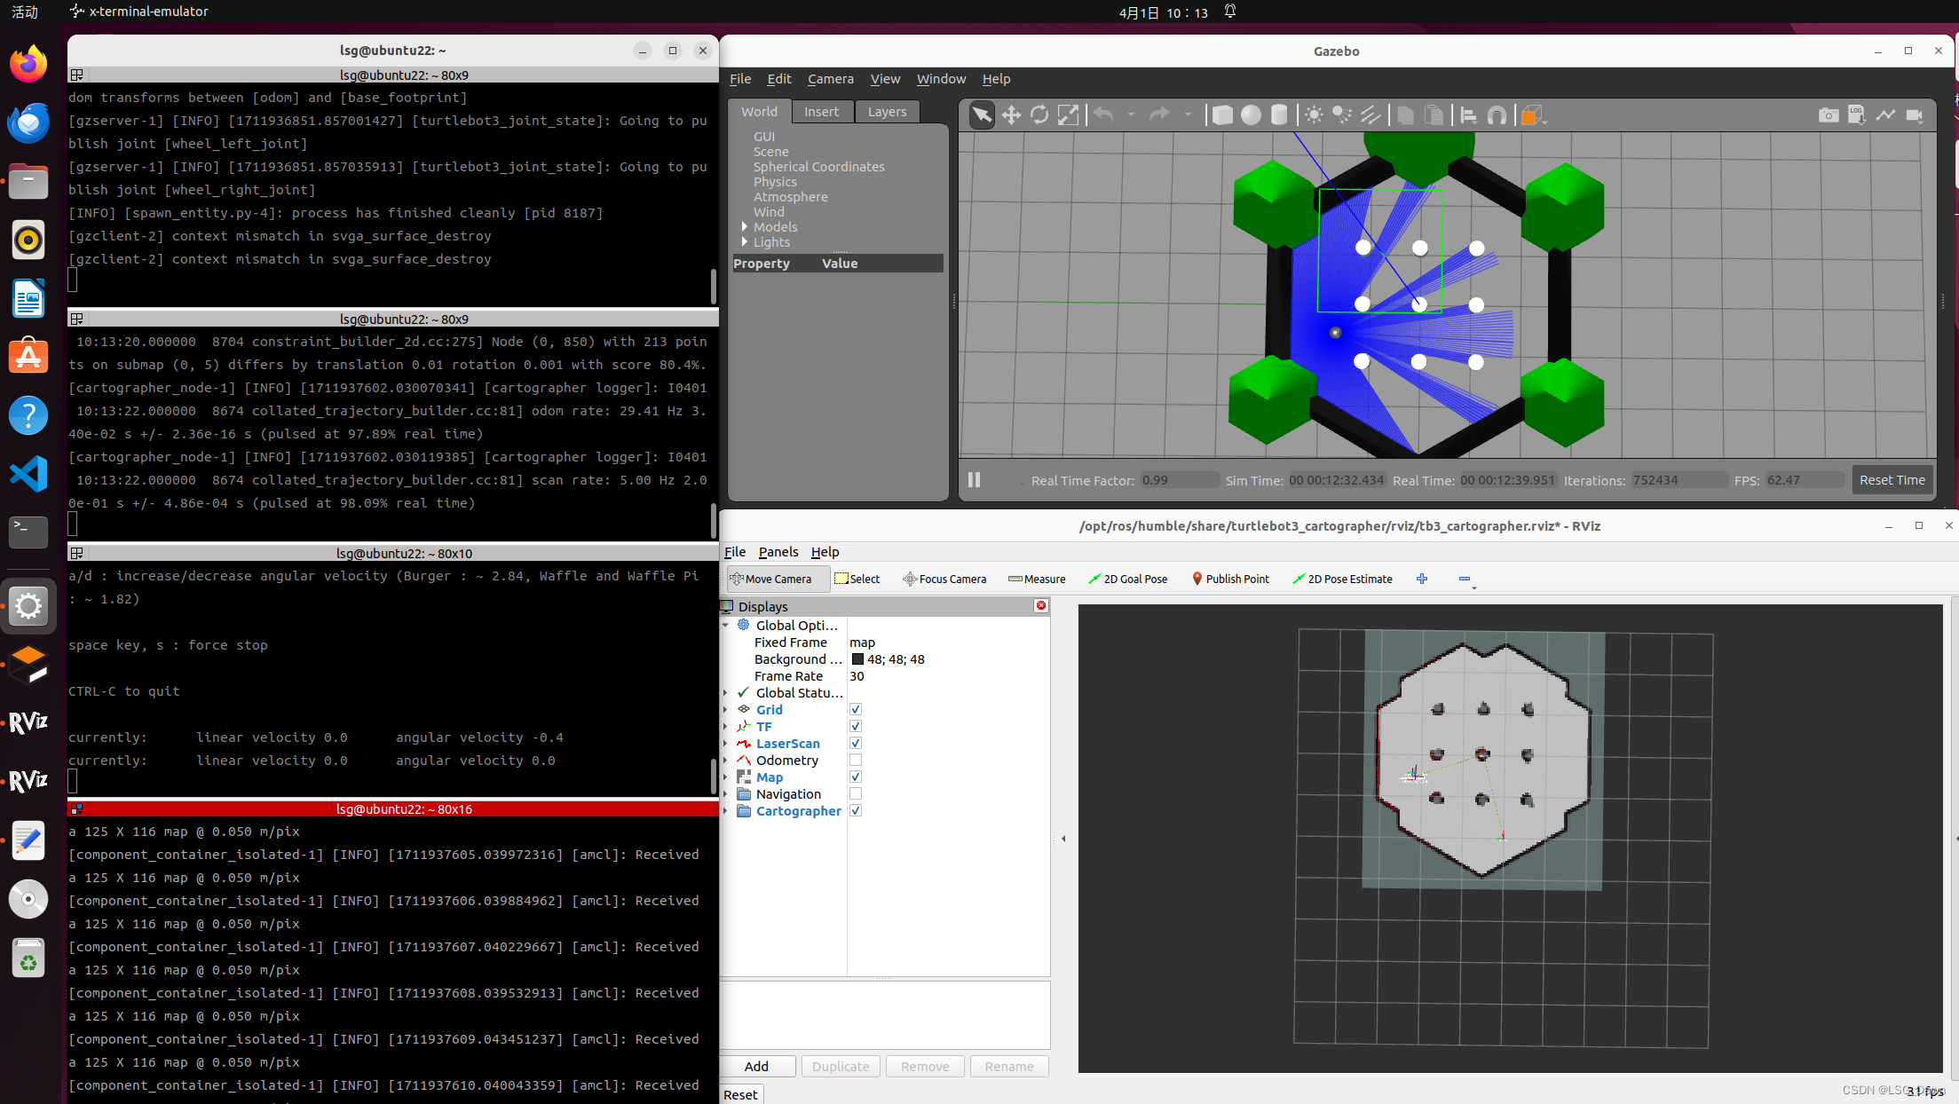This screenshot has height=1104, width=1959.
Task: Expand the Lights tree in Gazebo World panel
Action: coord(745,241)
